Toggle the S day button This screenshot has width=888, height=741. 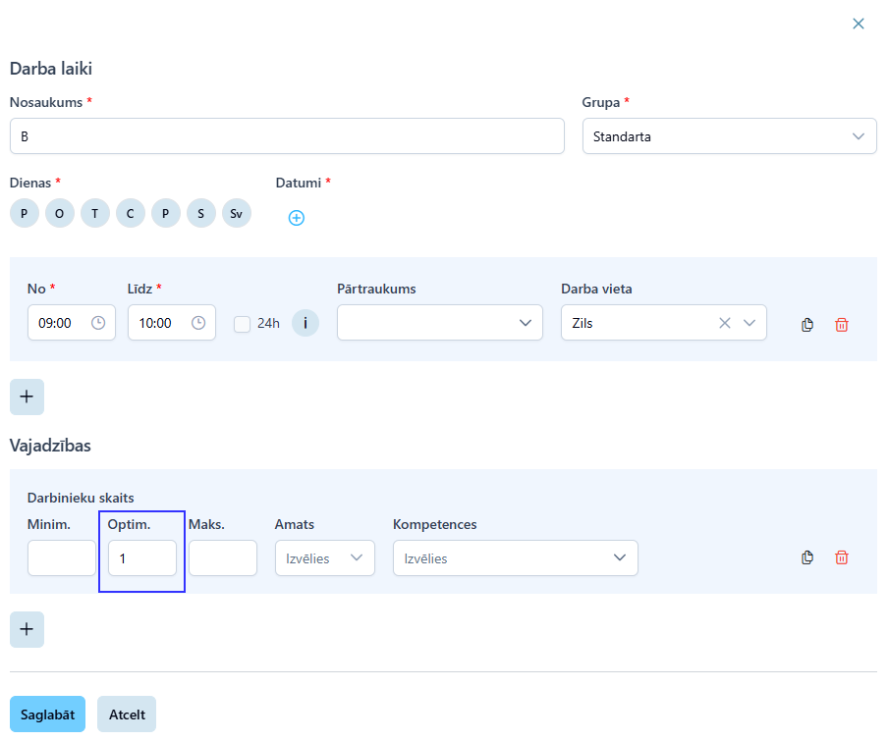tap(201, 213)
